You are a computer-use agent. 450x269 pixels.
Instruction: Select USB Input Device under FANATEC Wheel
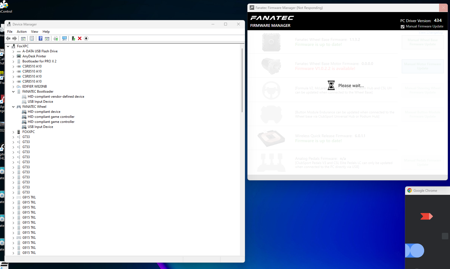pos(40,127)
